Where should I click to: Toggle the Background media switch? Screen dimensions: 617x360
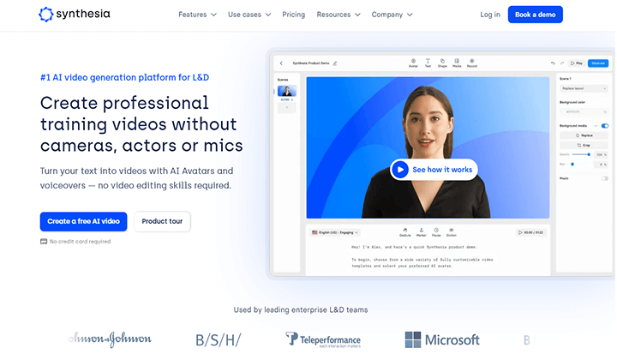tap(605, 126)
